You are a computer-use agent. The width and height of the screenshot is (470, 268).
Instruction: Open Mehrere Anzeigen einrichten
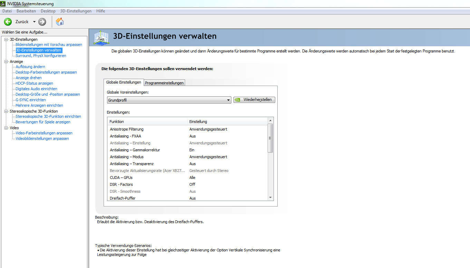[x=39, y=105]
